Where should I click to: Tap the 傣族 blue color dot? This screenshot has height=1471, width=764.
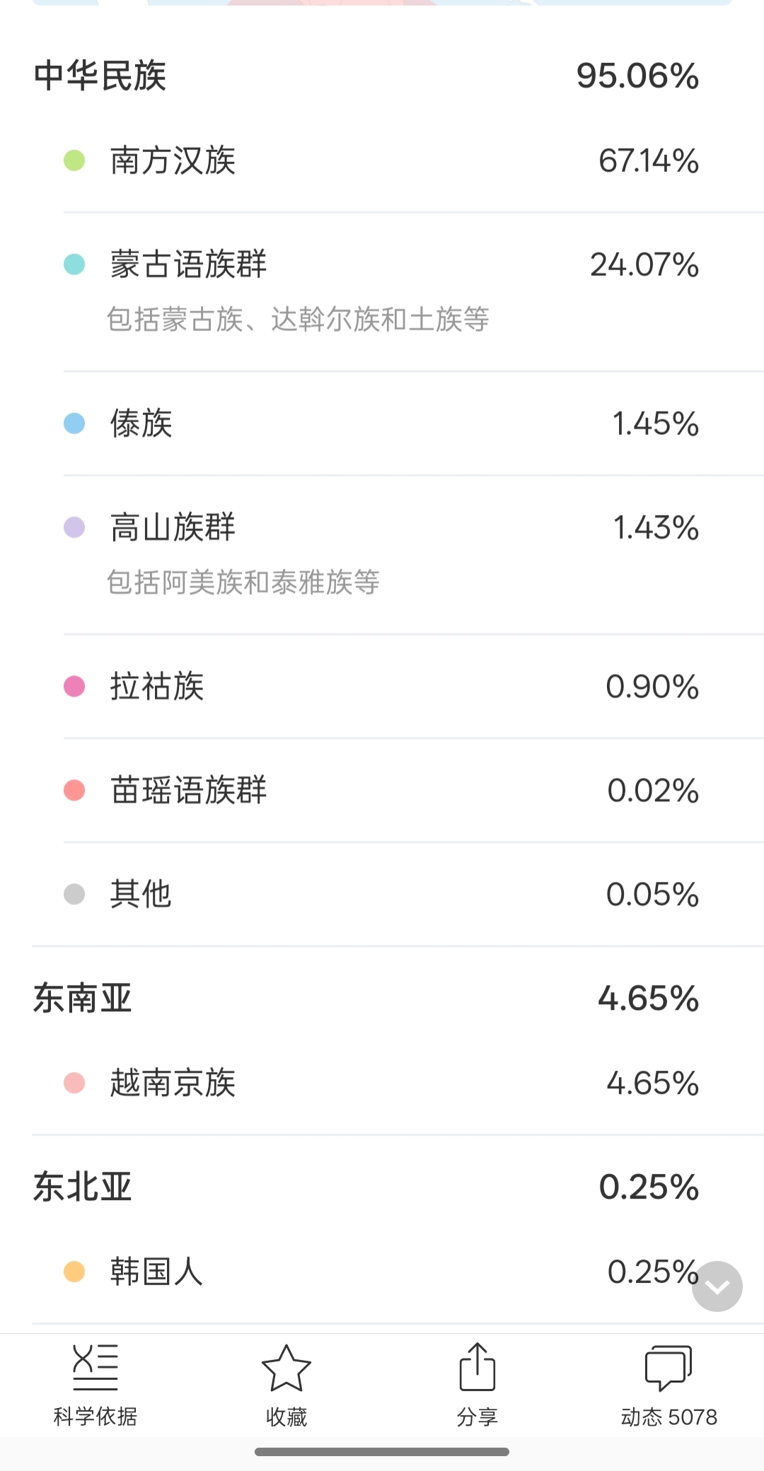(x=74, y=424)
